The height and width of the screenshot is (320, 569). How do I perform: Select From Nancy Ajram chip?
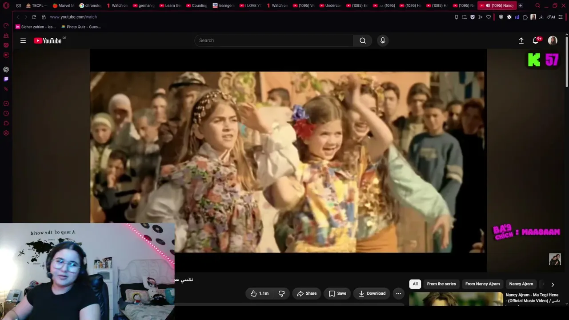[482, 284]
